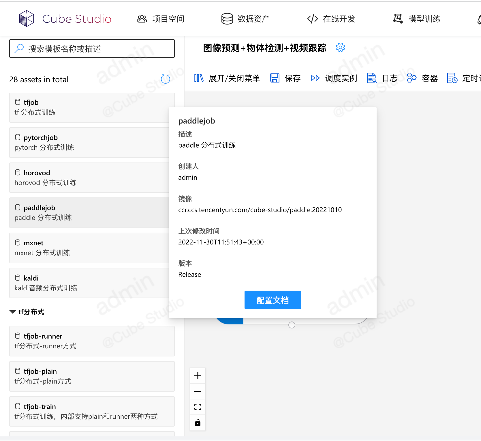Open the 数据资产 menu

point(245,19)
